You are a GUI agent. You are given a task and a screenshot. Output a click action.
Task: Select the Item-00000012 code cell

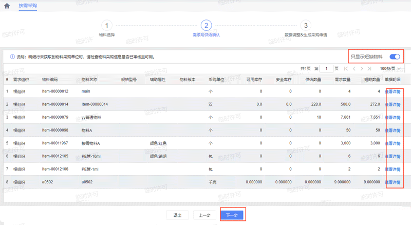(x=55, y=91)
